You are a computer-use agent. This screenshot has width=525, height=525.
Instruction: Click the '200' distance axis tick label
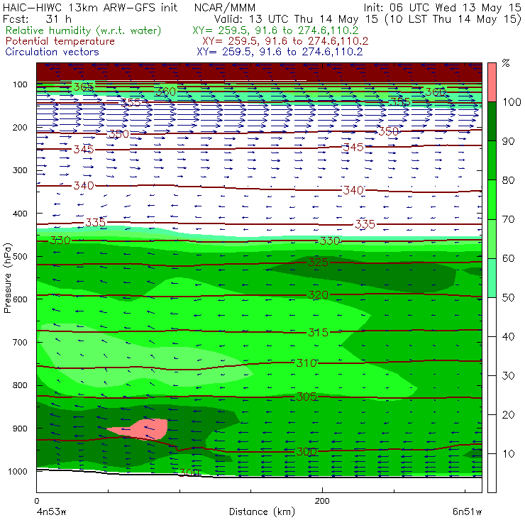click(x=322, y=501)
